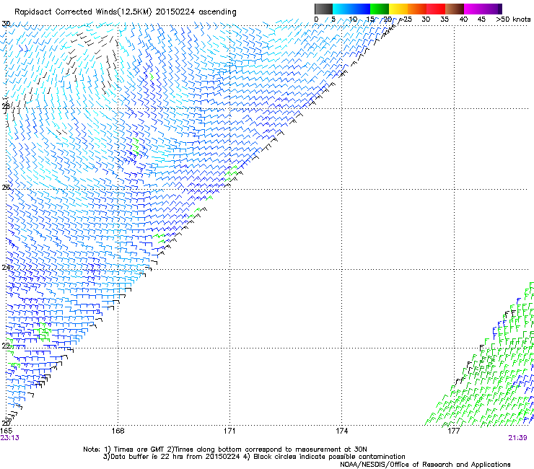The height and width of the screenshot is (469, 534).
Task: Click the dark blue segment of the speed legend
Action: 361,9
